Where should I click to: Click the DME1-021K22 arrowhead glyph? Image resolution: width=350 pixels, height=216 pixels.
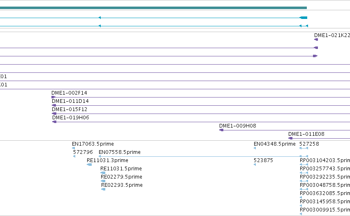[x=316, y=39]
